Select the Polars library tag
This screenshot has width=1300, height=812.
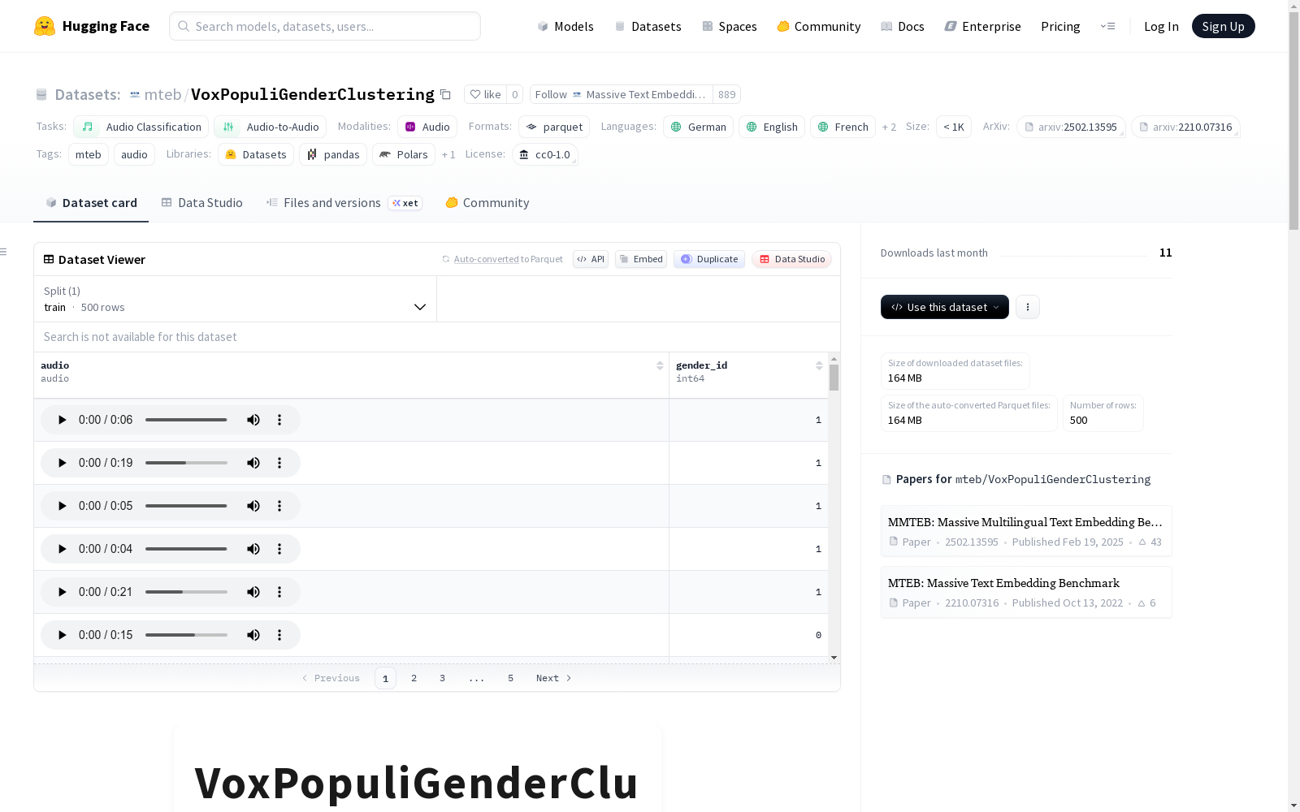pyautogui.click(x=404, y=154)
